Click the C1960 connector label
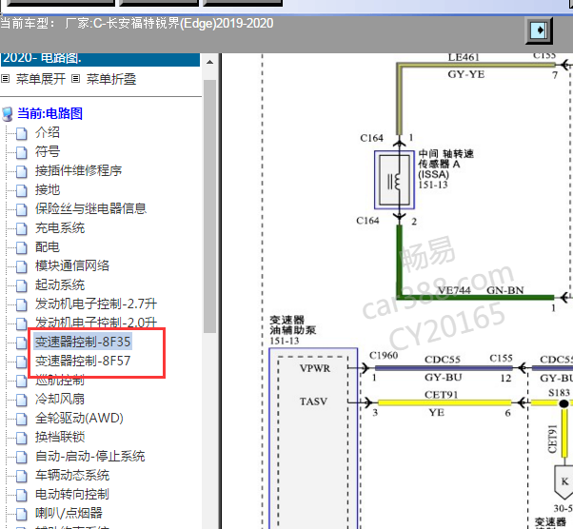Viewport: 573px width, 529px height. pyautogui.click(x=384, y=355)
